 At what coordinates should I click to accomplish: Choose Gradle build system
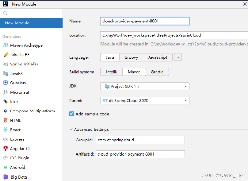pyautogui.click(x=157, y=72)
